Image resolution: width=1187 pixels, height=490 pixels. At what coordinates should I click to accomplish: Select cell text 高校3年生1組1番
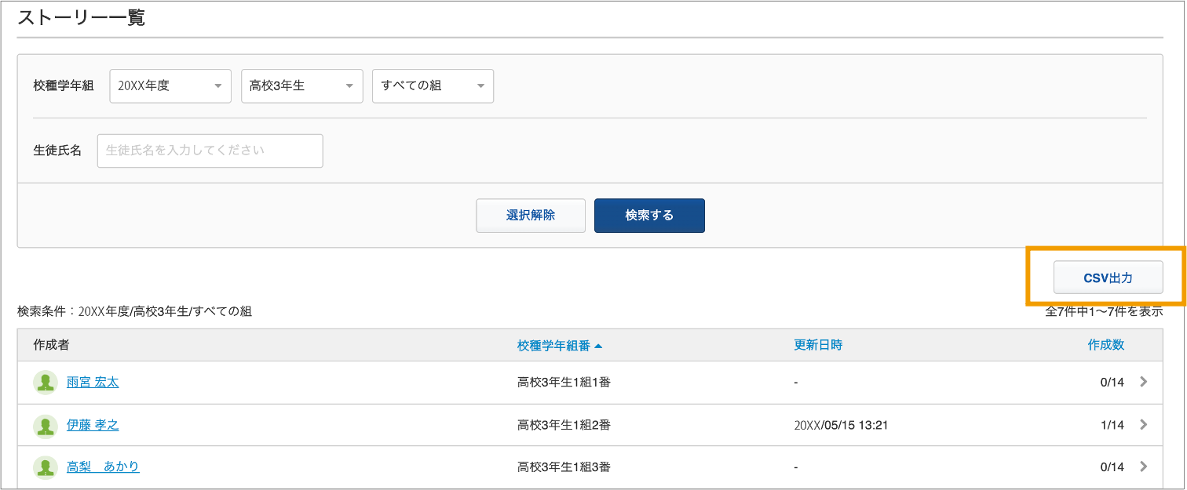[564, 383]
